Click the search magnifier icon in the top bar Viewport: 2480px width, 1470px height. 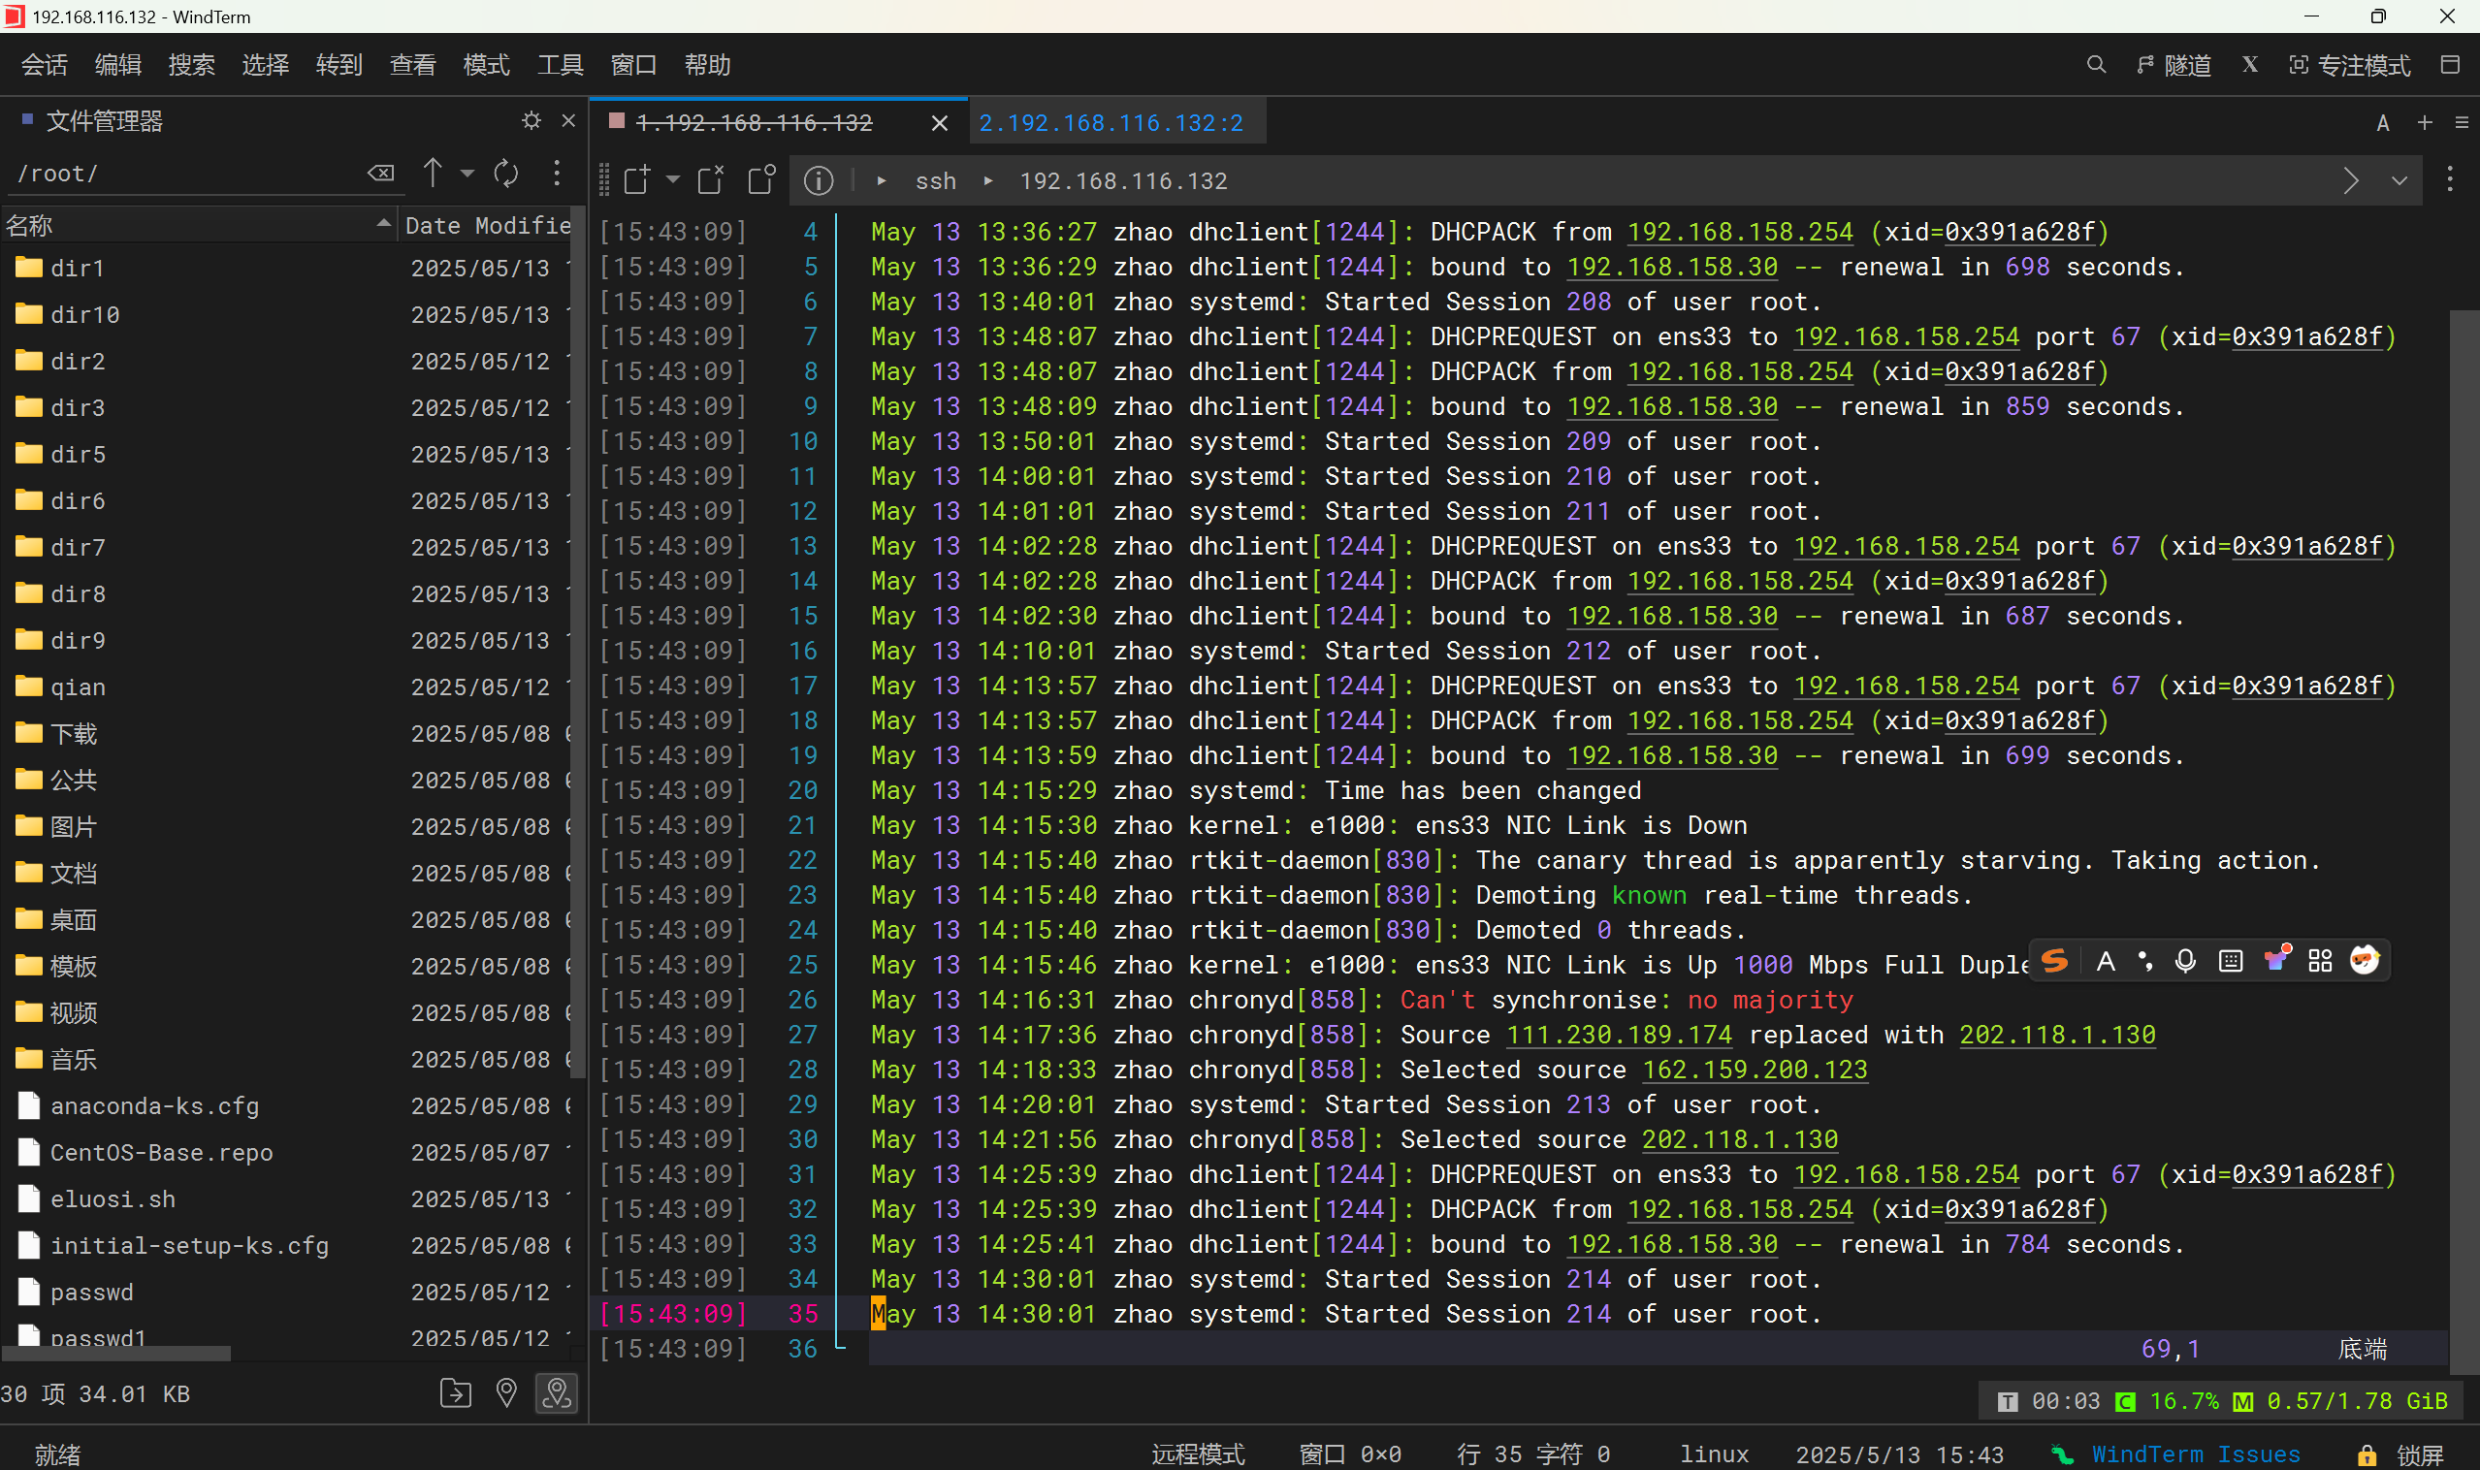[2096, 64]
